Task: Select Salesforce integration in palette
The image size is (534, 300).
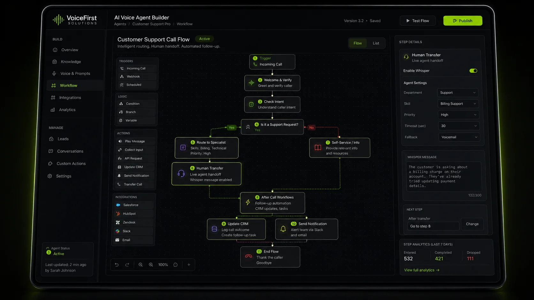Action: [x=134, y=205]
